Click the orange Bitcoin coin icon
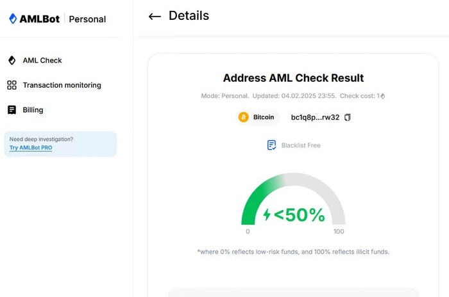Screen dimensions: 449x297 pyautogui.click(x=243, y=117)
